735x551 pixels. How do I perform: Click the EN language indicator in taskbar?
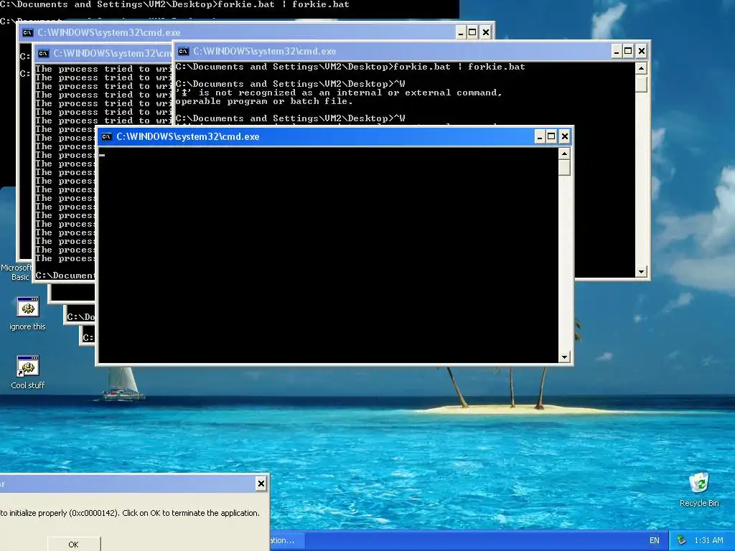(655, 540)
